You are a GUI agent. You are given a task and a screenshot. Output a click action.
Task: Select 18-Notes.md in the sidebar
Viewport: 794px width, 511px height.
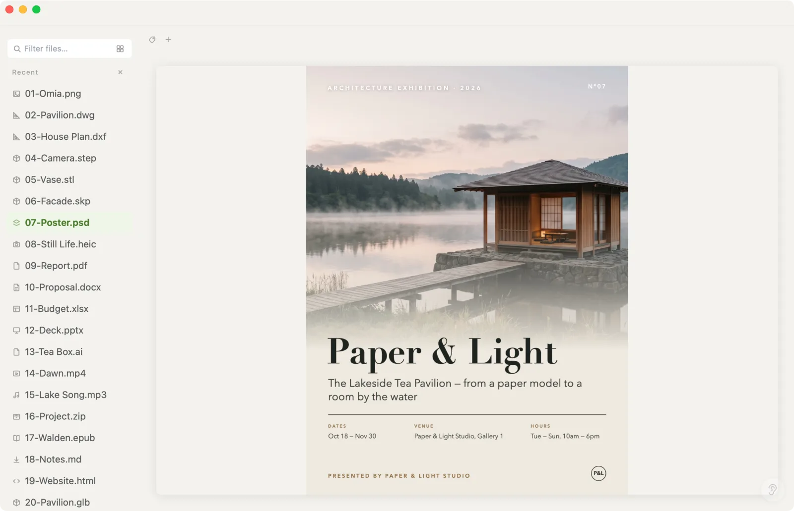click(x=69, y=459)
